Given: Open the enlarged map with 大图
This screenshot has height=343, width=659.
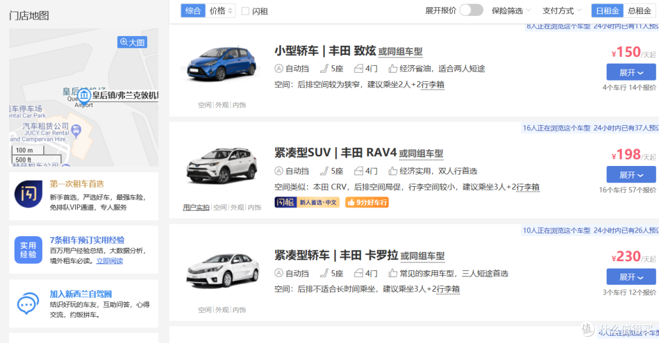Looking at the screenshot, I should 132,42.
